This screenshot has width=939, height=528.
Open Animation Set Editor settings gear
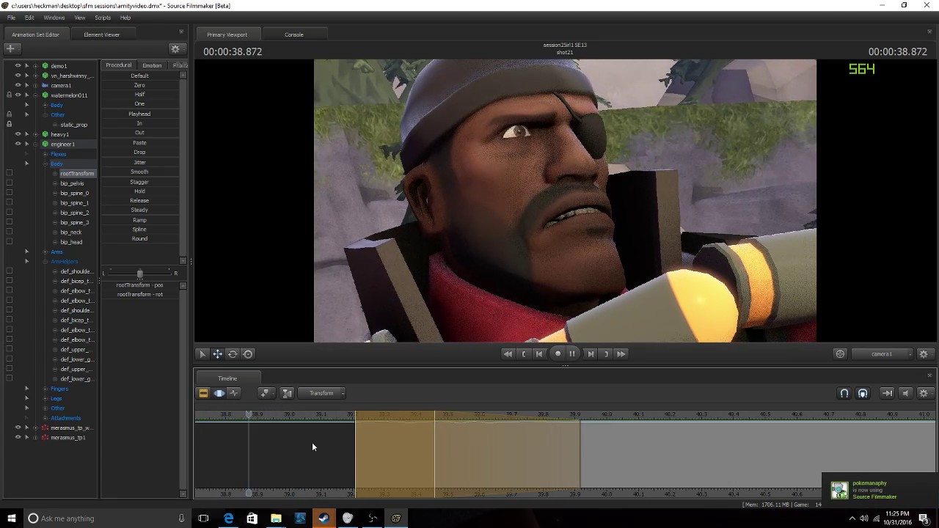175,49
